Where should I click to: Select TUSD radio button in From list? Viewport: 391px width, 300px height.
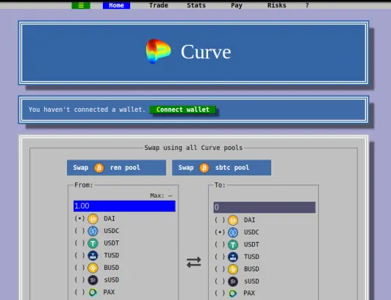[x=79, y=255]
